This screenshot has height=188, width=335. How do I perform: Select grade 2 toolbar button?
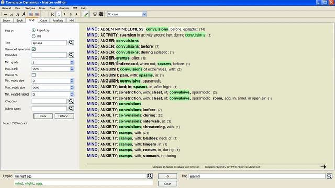(64, 14)
